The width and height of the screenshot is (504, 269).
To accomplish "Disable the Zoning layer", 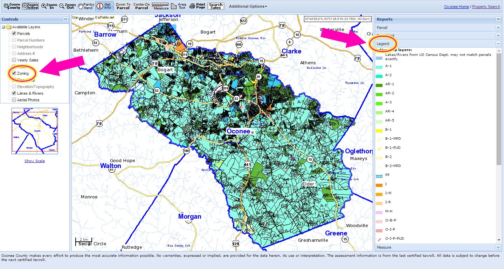I will (x=14, y=73).
